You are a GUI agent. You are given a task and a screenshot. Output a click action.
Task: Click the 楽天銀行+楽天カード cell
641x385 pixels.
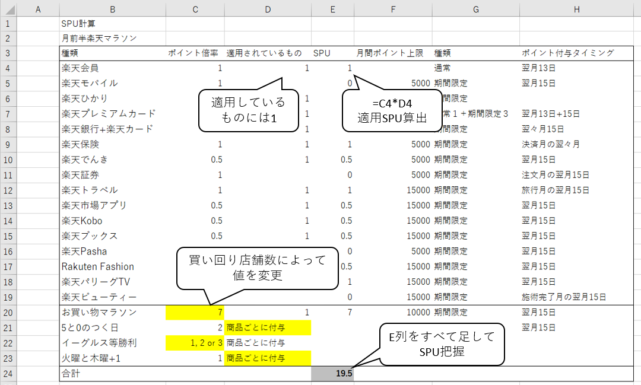pos(112,129)
